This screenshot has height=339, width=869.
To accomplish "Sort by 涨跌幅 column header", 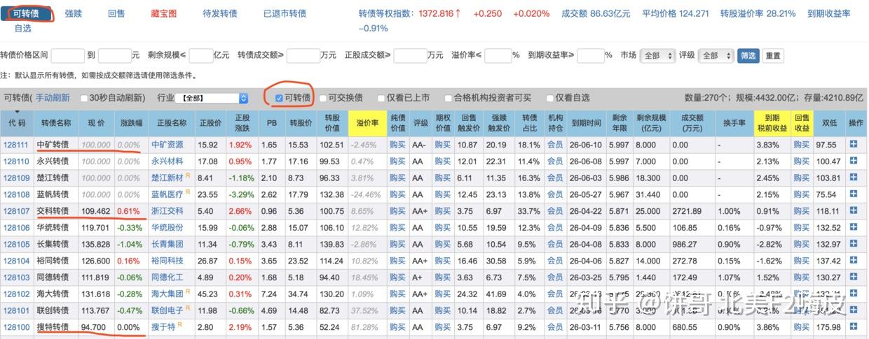I will click(131, 123).
